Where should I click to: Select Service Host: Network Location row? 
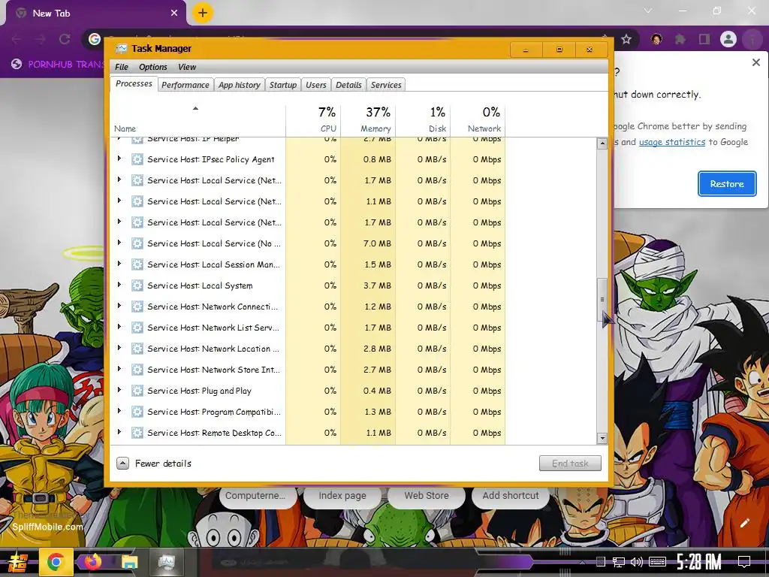click(x=308, y=349)
